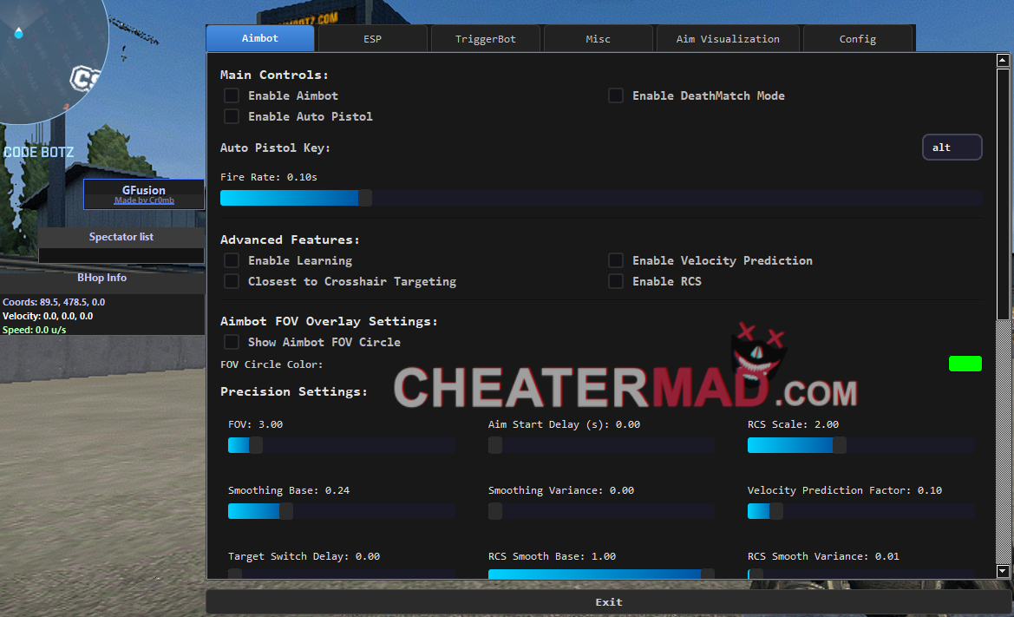Click the scrollbar up arrow
Screen dimensions: 1014x617
[x=1003, y=60]
